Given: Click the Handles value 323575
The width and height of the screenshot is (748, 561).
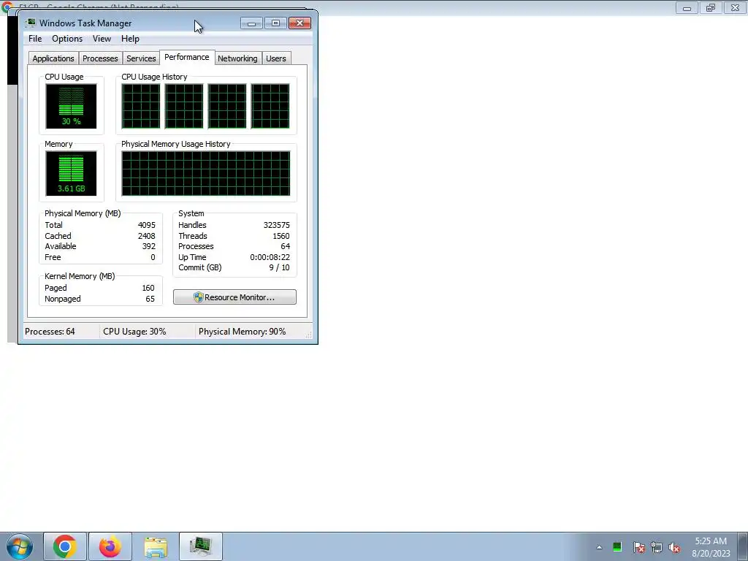Looking at the screenshot, I should point(277,225).
